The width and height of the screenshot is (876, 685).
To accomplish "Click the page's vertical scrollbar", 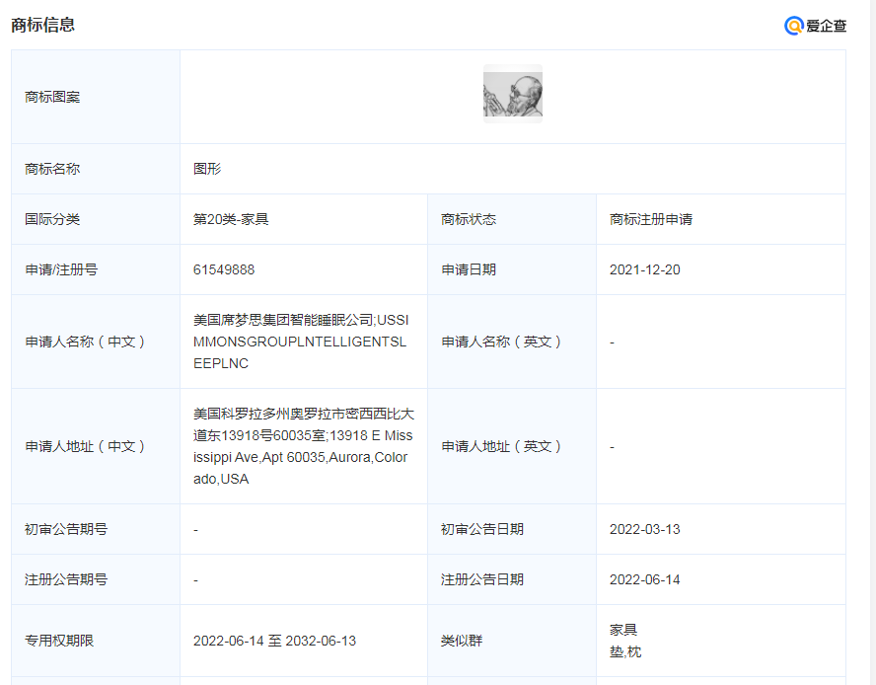I will [x=872, y=342].
